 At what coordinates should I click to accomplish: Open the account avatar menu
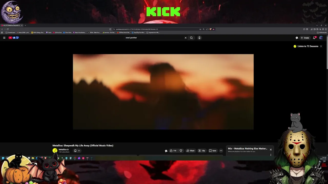click(x=321, y=38)
